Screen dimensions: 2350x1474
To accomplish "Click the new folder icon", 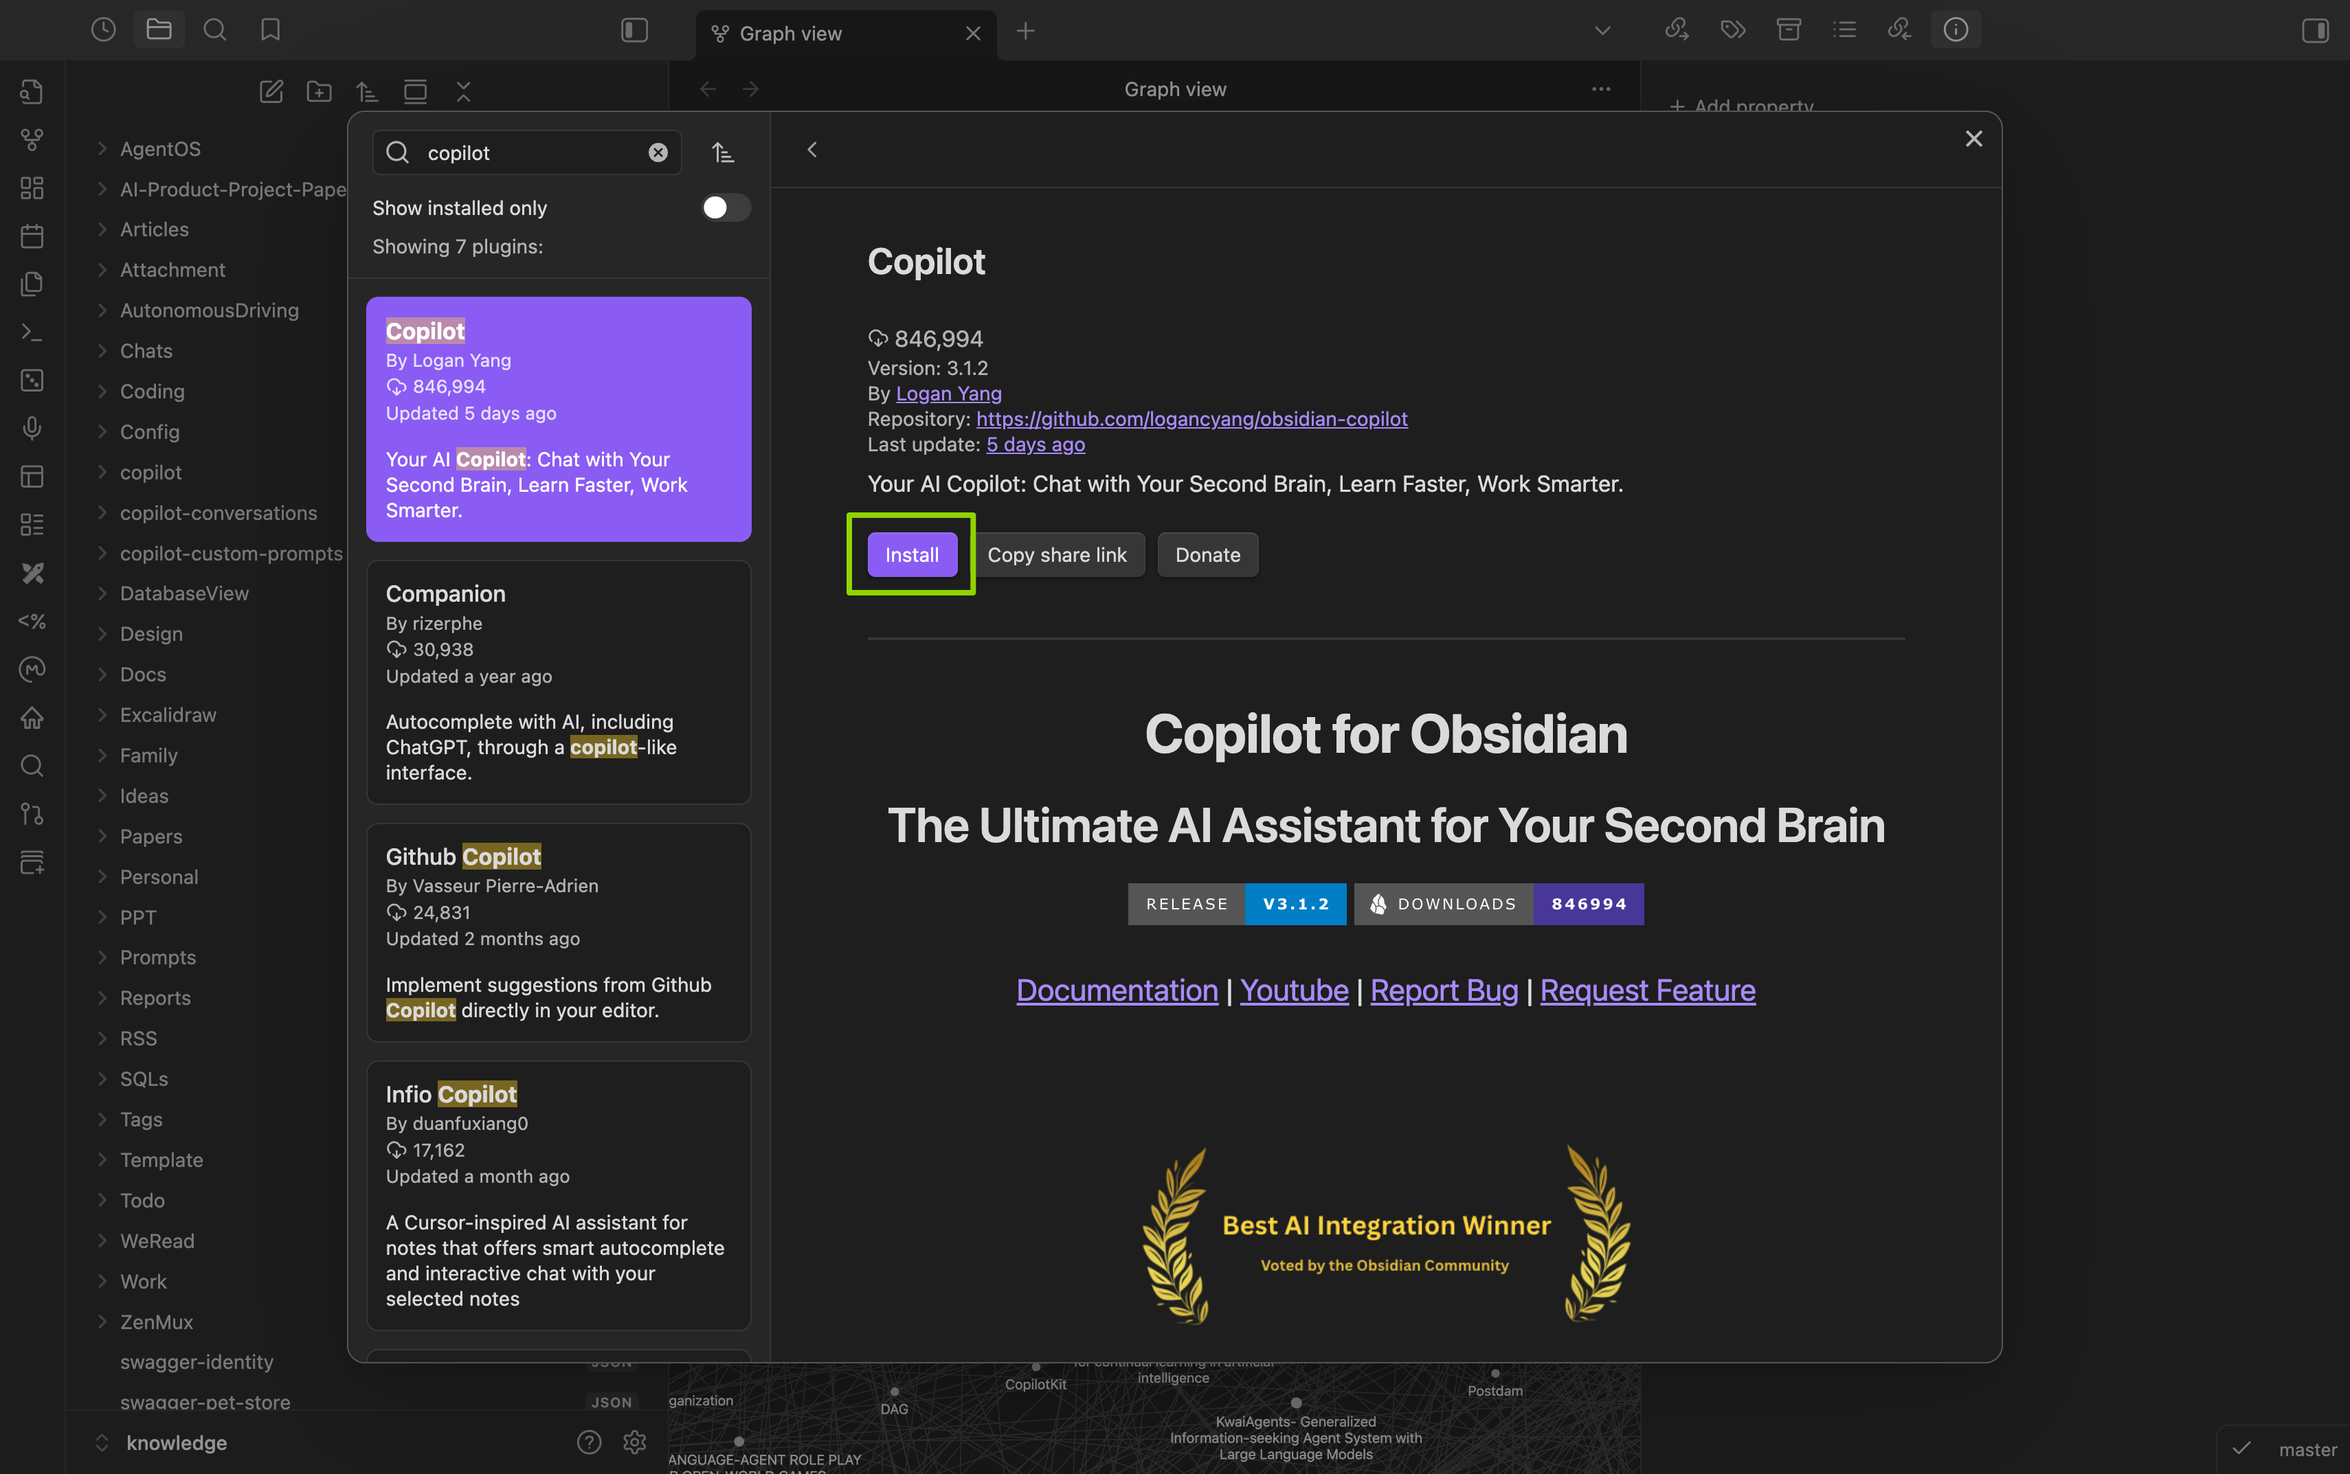I will tap(319, 91).
